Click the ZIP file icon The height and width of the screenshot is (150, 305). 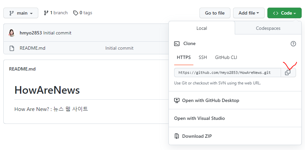[176, 136]
